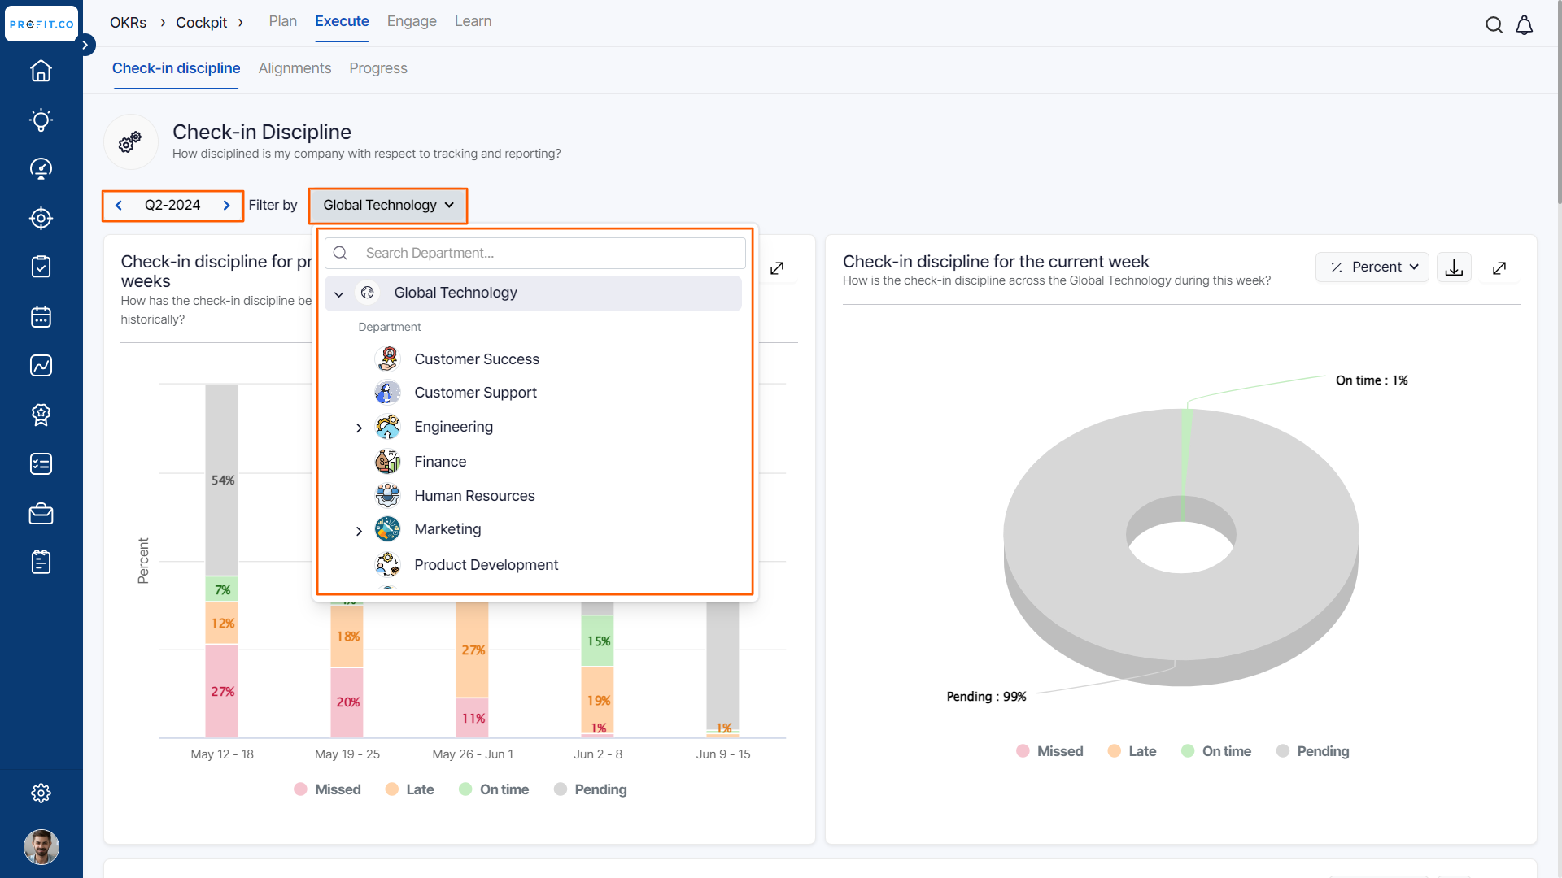Open the calendar icon in sidebar
1562x878 pixels.
point(41,317)
